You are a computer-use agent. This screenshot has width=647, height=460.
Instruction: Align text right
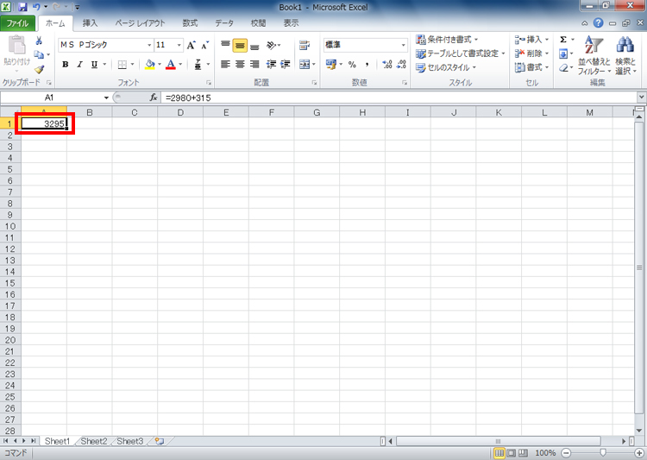[x=254, y=65]
